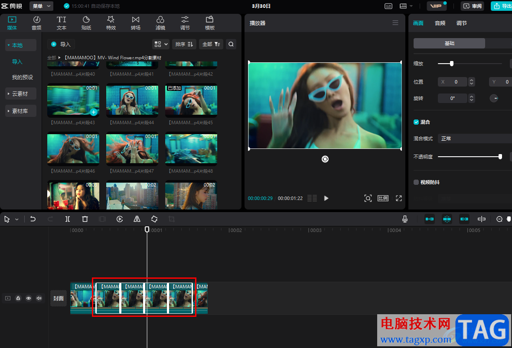512x348 pixels.
Task: Open the 调节 adjustment panel in top toolbar
Action: pyautogui.click(x=185, y=23)
